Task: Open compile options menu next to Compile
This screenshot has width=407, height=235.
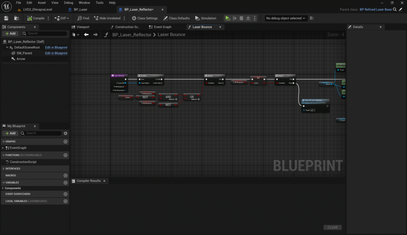Action: [48, 18]
